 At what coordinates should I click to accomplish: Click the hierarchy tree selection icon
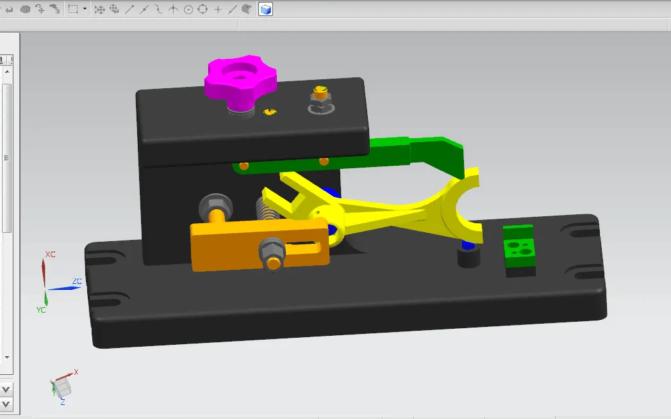point(54,9)
